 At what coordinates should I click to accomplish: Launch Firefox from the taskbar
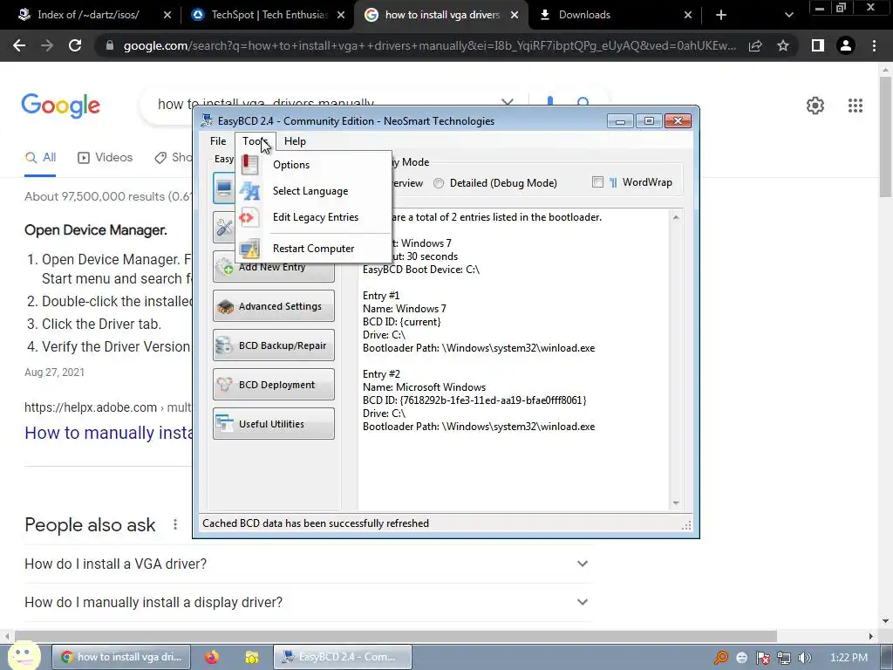[x=212, y=657]
